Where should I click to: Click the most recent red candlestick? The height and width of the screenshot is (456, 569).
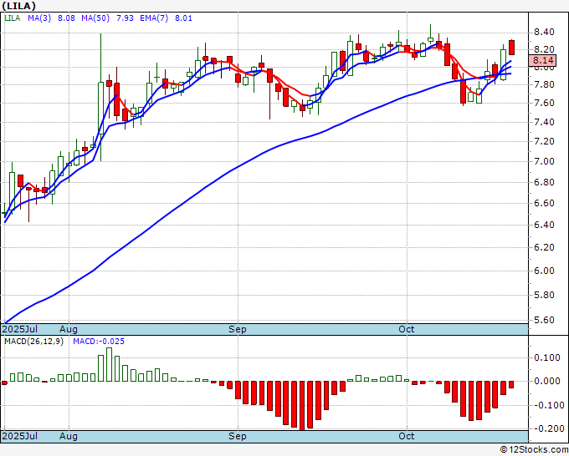pyautogui.click(x=511, y=48)
